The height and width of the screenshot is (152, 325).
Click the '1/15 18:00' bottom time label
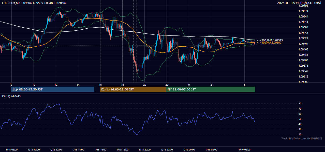122,149
